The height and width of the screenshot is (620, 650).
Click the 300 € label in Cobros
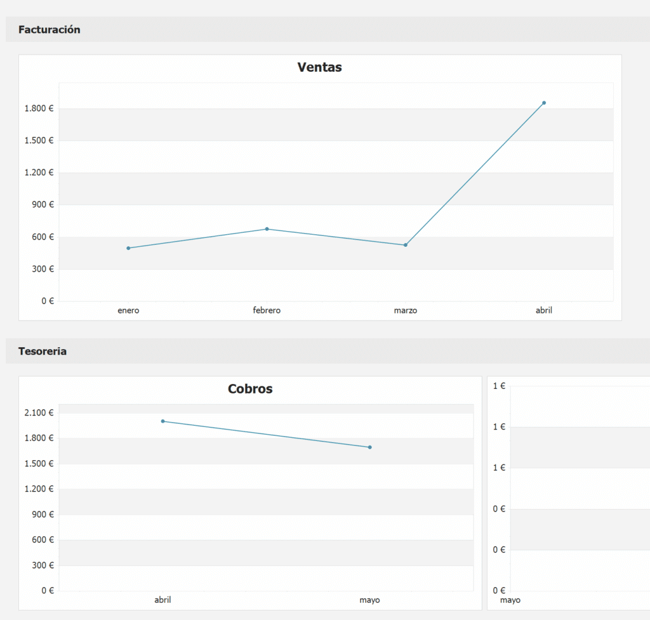tap(43, 565)
